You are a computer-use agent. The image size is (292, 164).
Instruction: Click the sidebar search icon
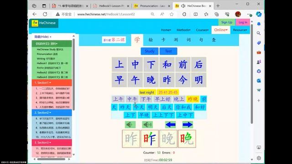coord(259,33)
